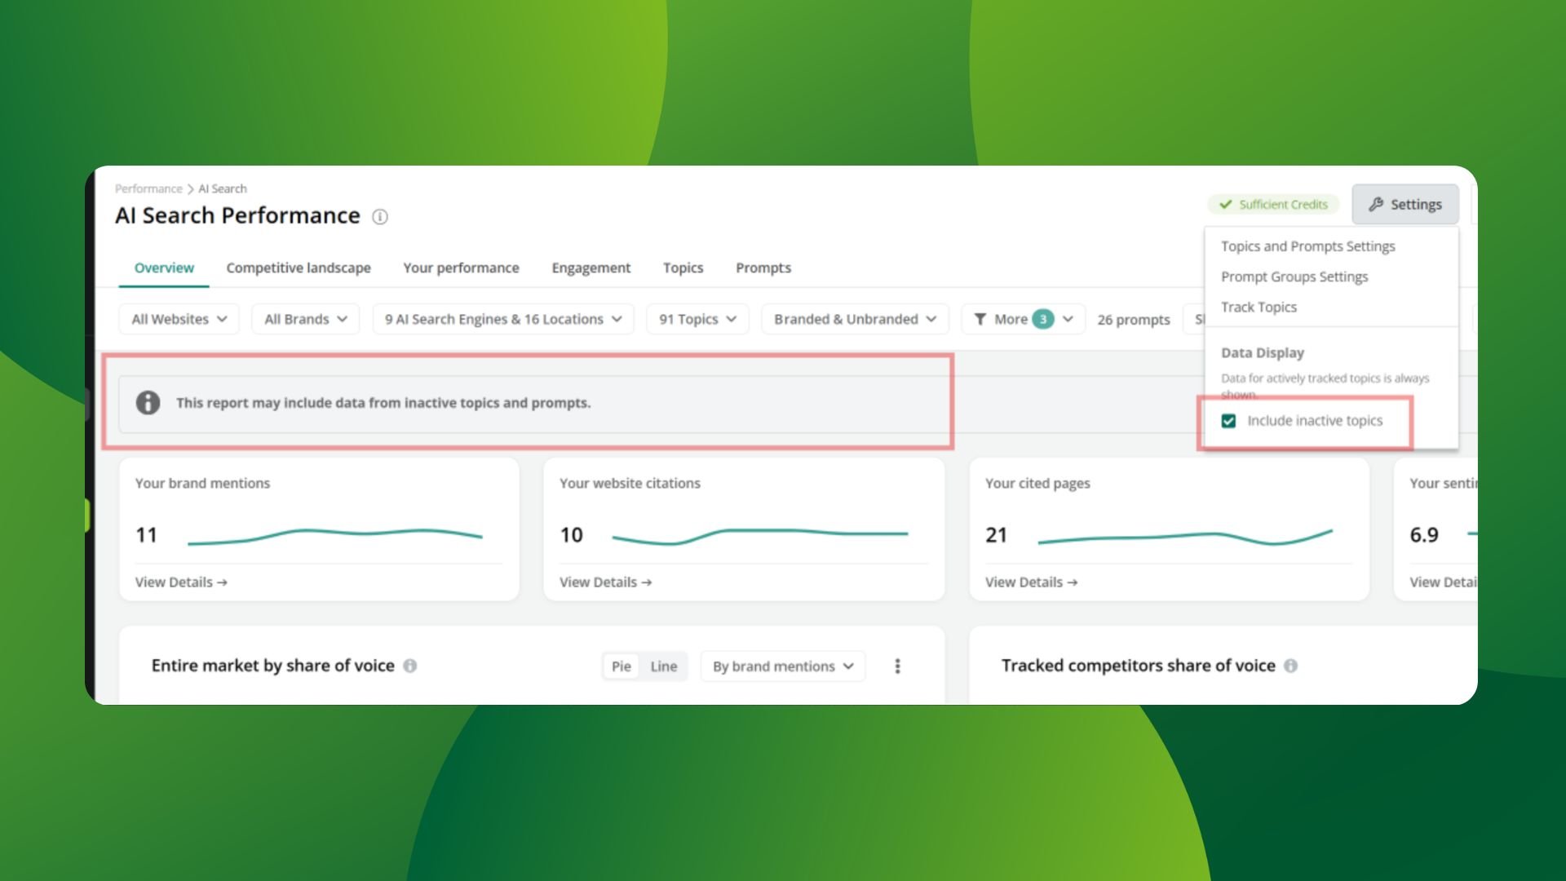Click the 26 prompts count text
1566x881 pixels.
point(1134,320)
